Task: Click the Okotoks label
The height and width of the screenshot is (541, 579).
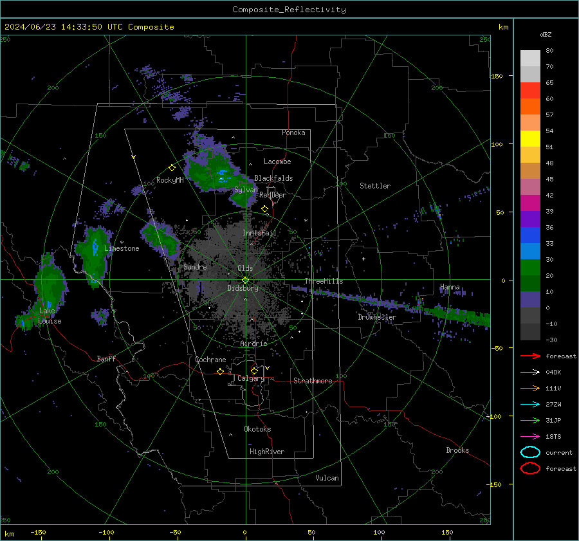Action: click(x=257, y=429)
